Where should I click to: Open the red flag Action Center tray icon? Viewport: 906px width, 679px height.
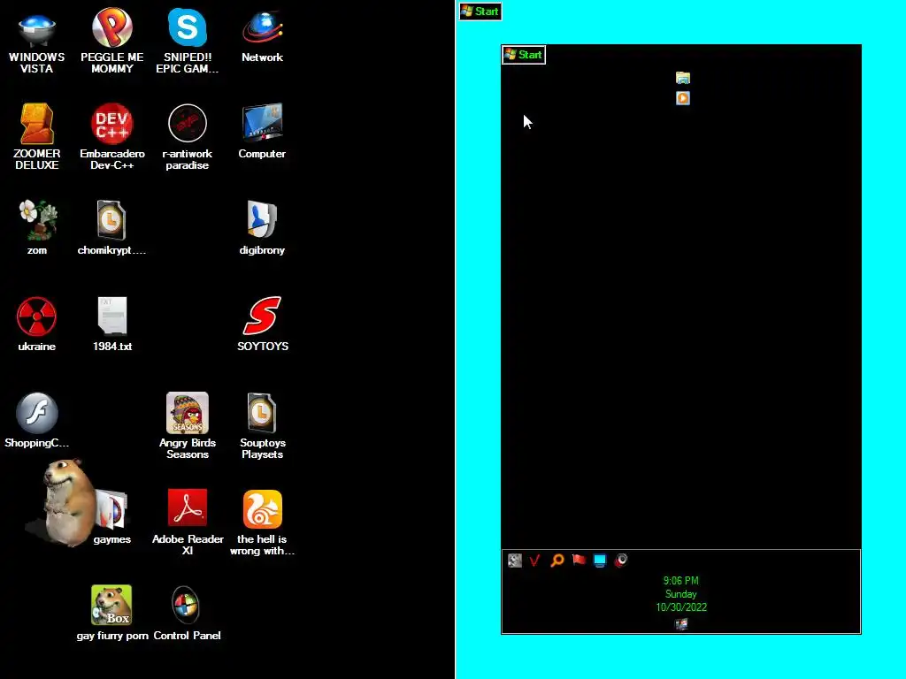click(x=579, y=560)
